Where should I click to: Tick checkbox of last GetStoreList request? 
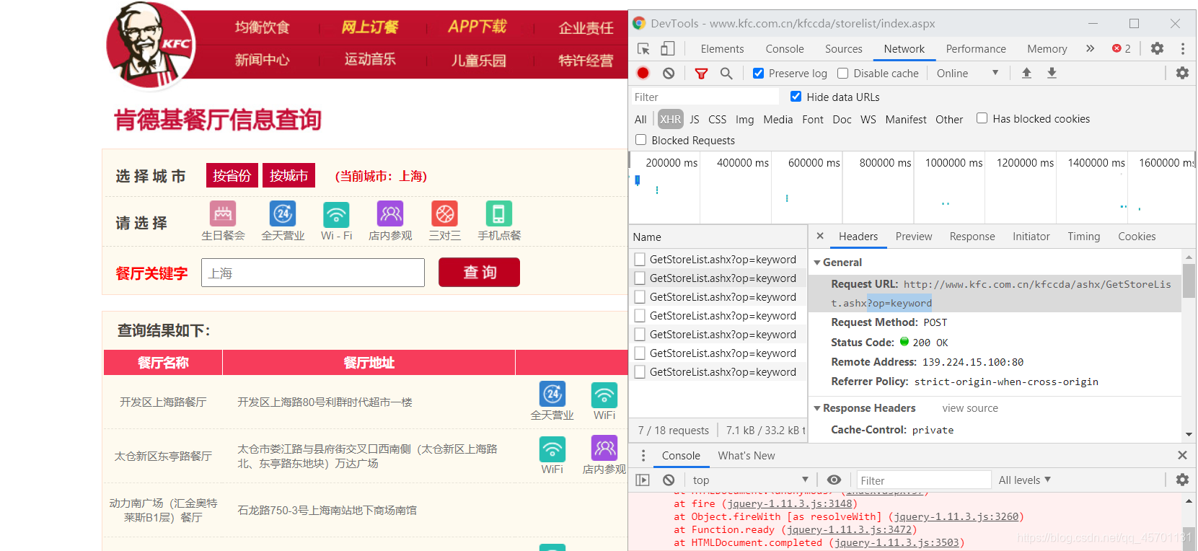tap(640, 372)
